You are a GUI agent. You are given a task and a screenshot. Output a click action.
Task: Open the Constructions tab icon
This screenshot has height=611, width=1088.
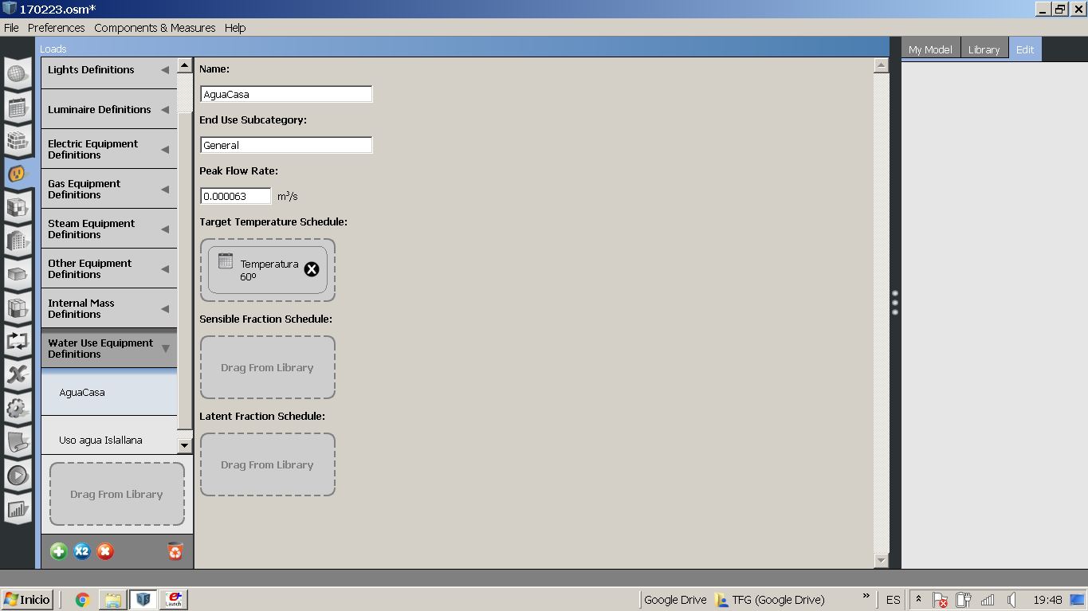pos(18,142)
